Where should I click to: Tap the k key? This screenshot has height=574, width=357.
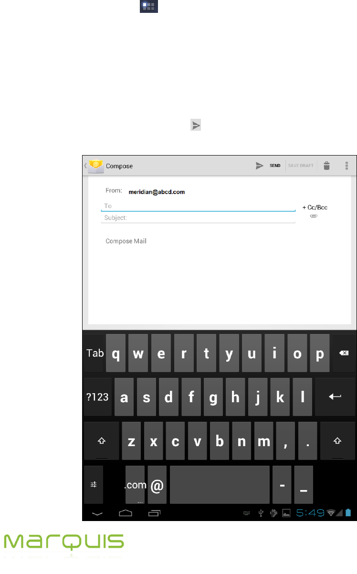click(x=280, y=397)
